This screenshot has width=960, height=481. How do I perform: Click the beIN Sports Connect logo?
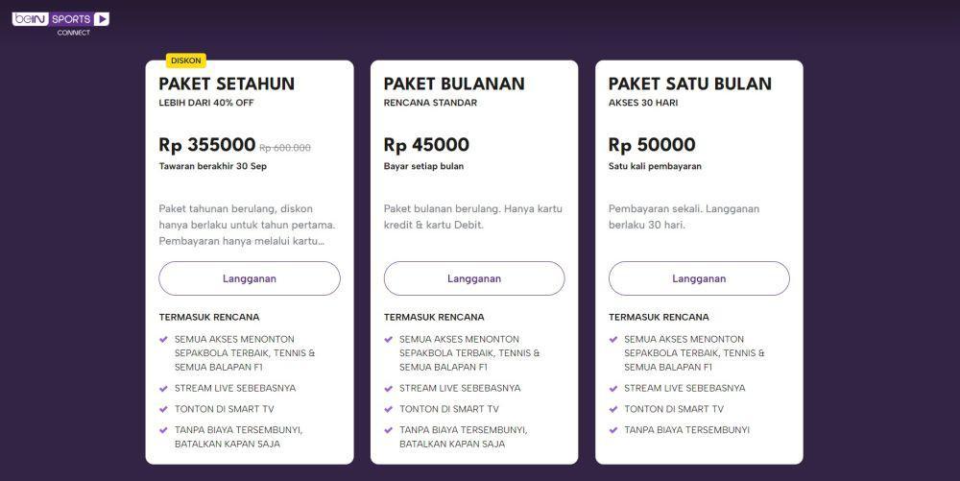60,23
